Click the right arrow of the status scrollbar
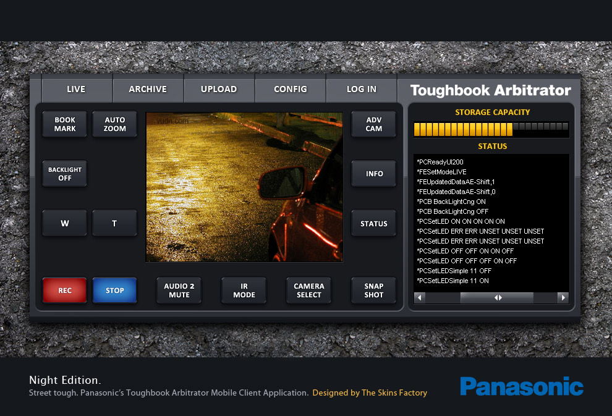Screen dimensions: 612x416 pyautogui.click(x=563, y=297)
